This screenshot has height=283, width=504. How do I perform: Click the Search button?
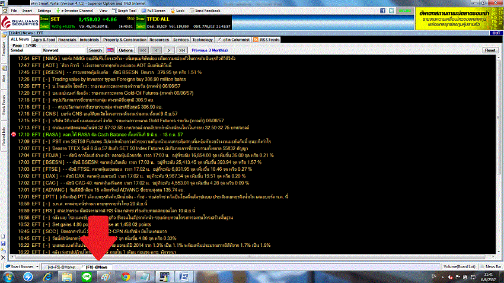click(95, 50)
